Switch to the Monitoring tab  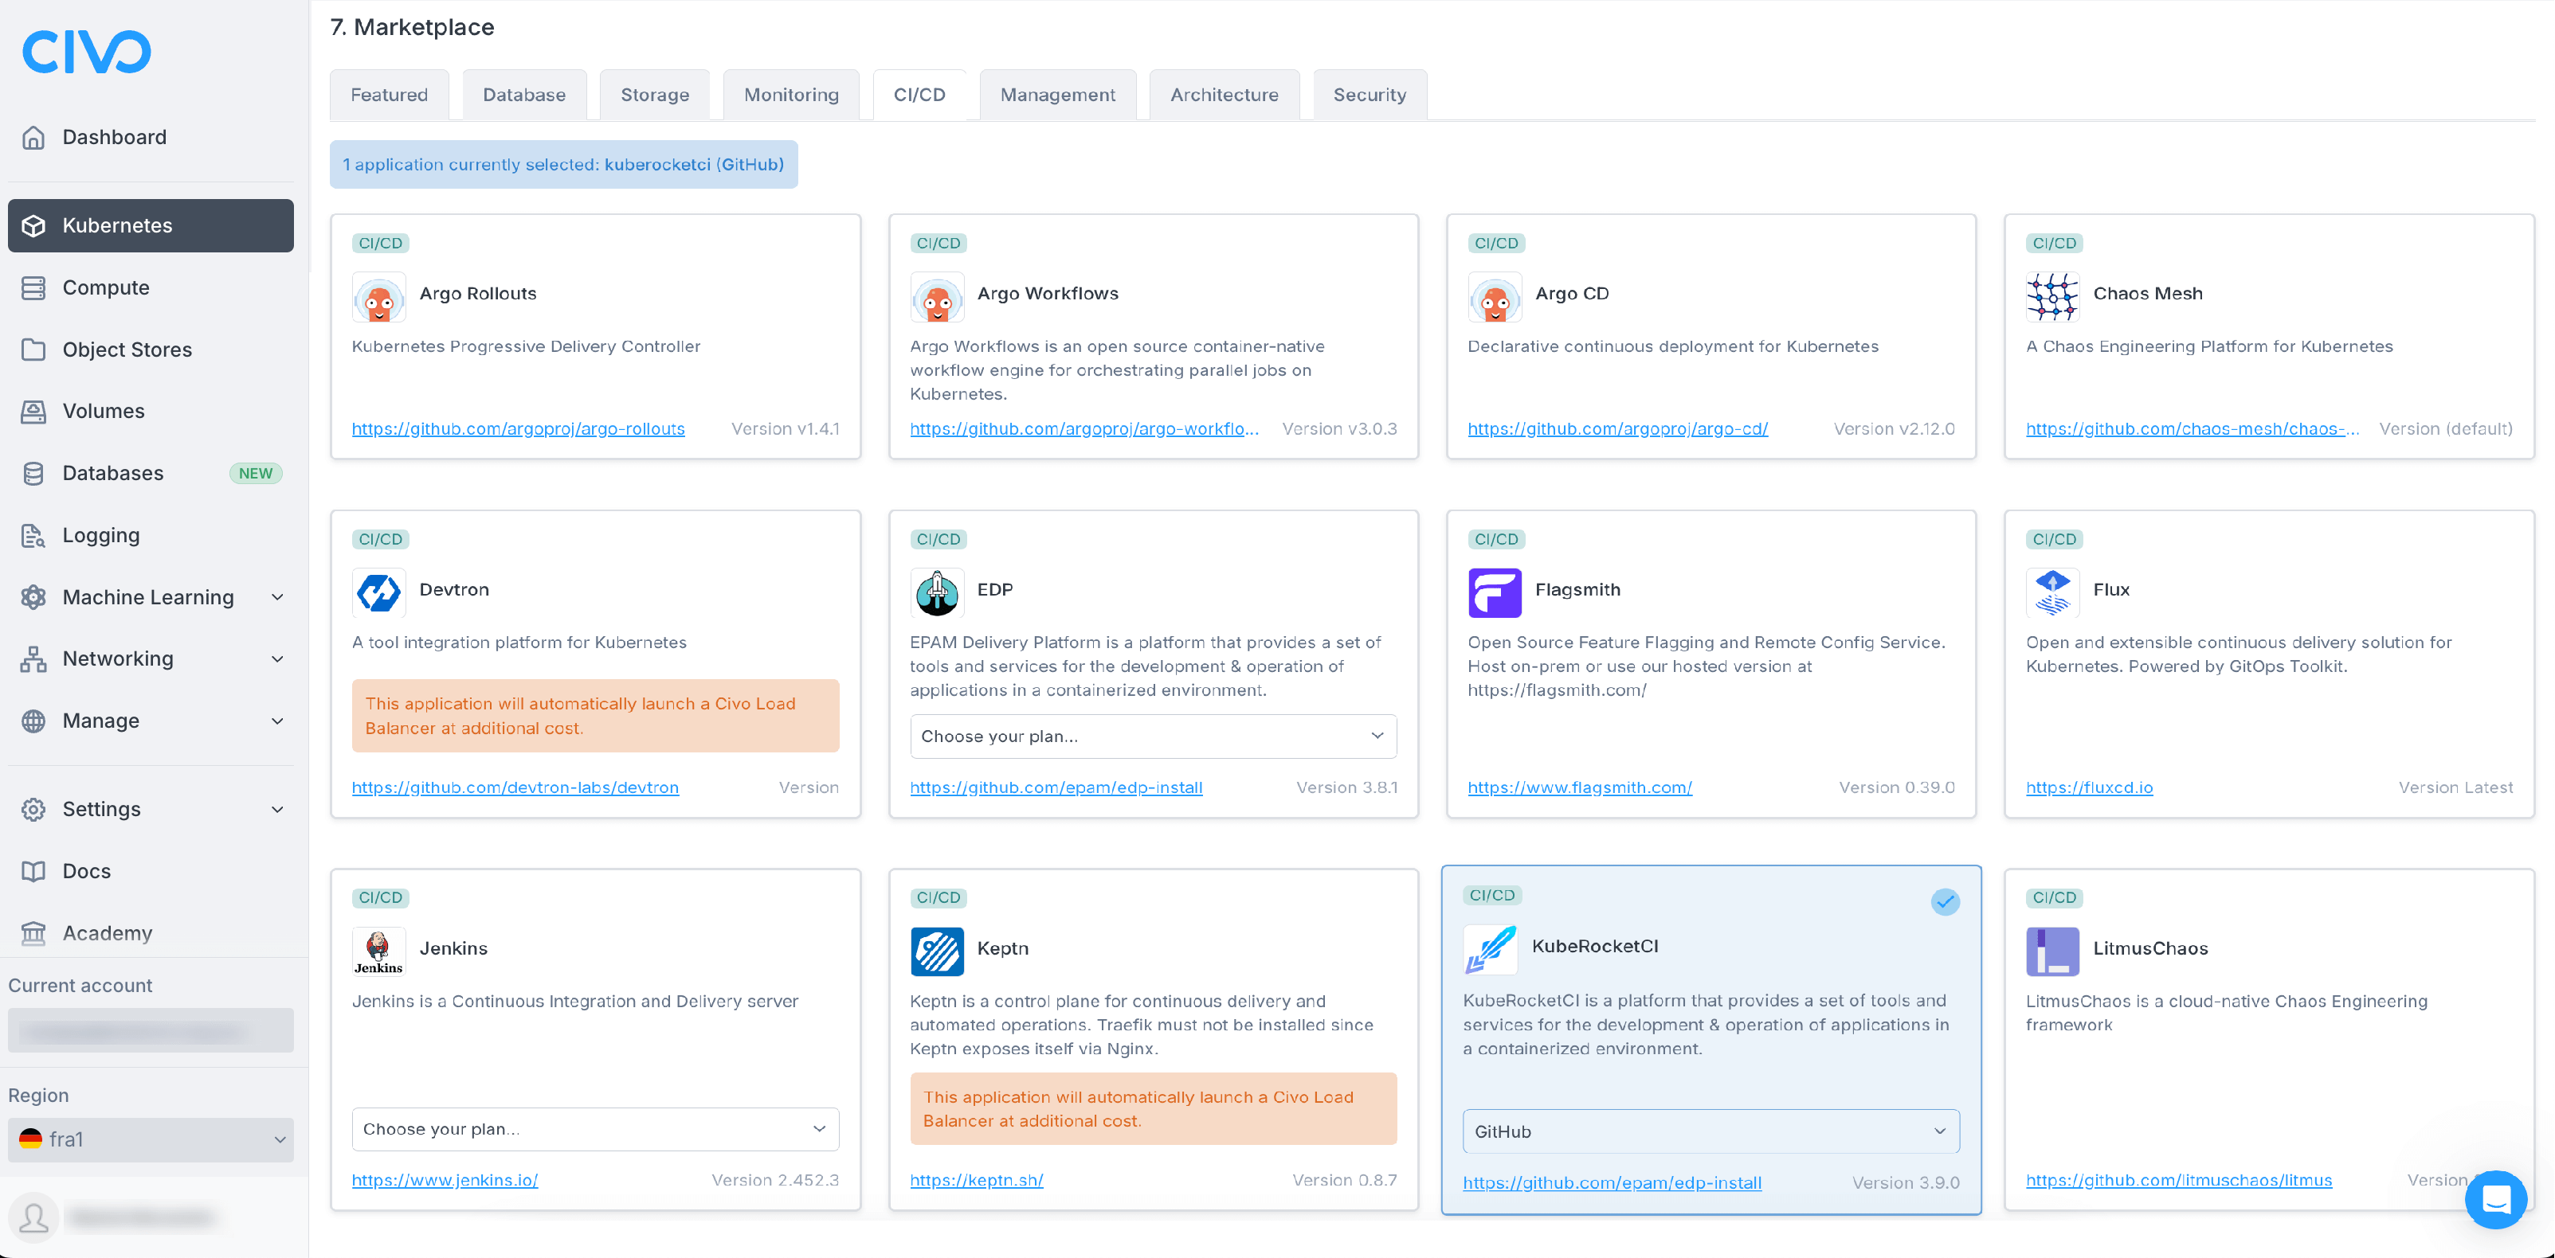(x=790, y=94)
